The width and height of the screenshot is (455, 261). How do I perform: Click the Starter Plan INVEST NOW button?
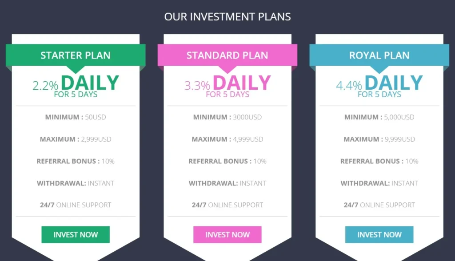pos(75,234)
